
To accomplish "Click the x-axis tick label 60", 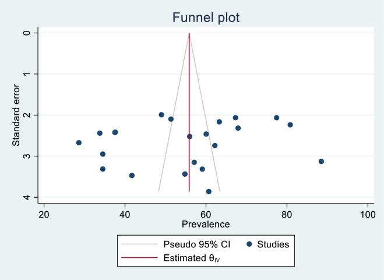I will 206,214.
